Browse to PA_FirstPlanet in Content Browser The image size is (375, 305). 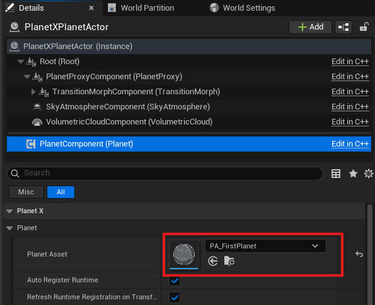pos(229,261)
